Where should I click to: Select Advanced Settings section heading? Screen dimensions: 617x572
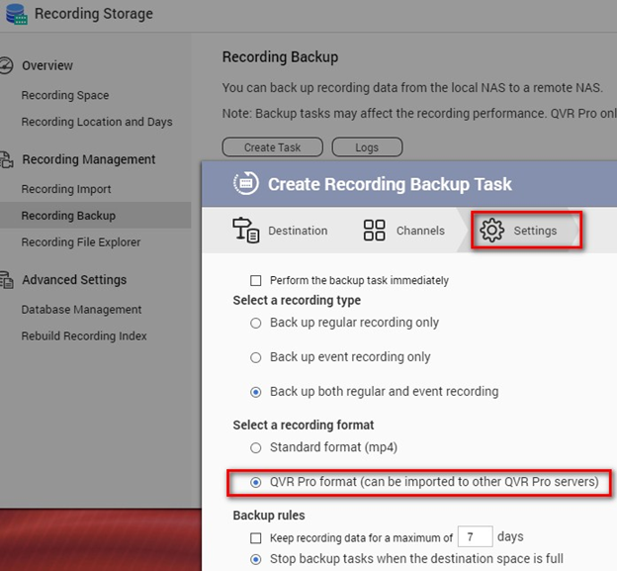[x=74, y=280]
